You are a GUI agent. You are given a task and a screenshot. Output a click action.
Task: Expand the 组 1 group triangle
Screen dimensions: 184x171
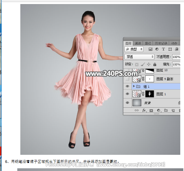click(134, 86)
